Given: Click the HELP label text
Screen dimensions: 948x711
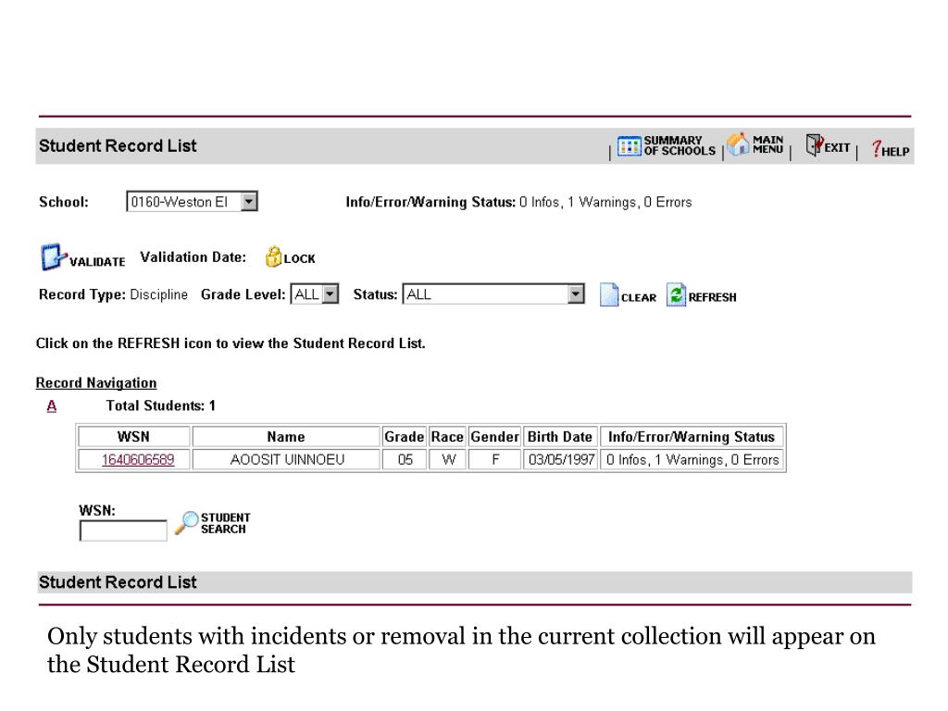Looking at the screenshot, I should click(x=895, y=152).
